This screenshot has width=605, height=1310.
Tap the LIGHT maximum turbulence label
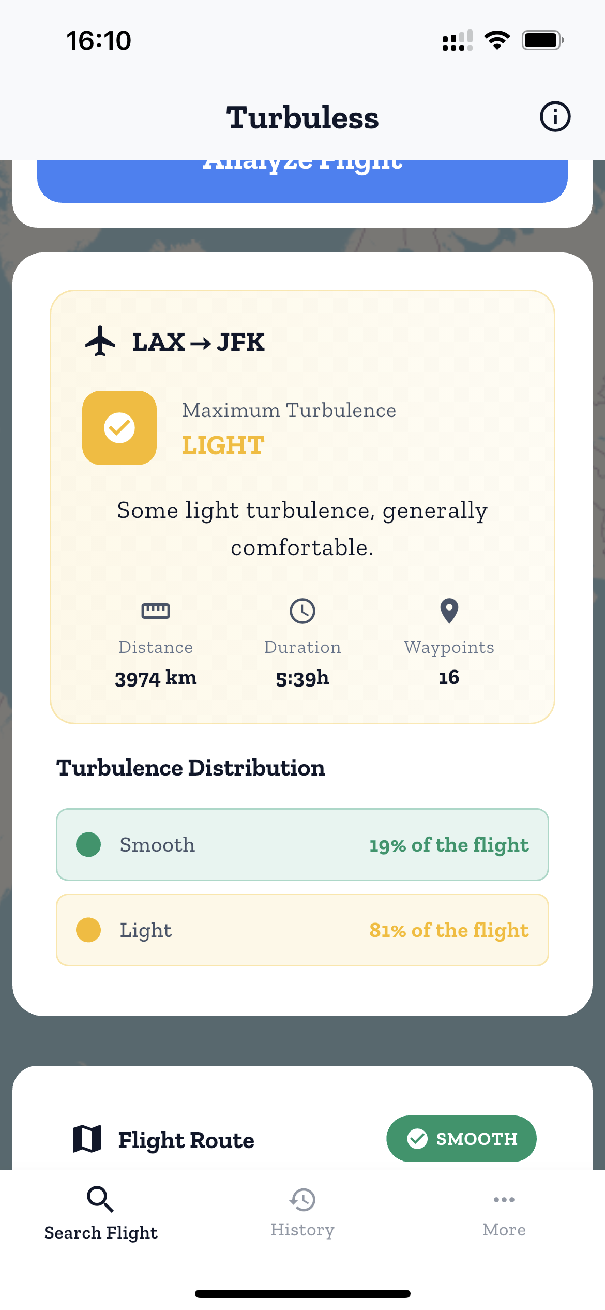(223, 445)
